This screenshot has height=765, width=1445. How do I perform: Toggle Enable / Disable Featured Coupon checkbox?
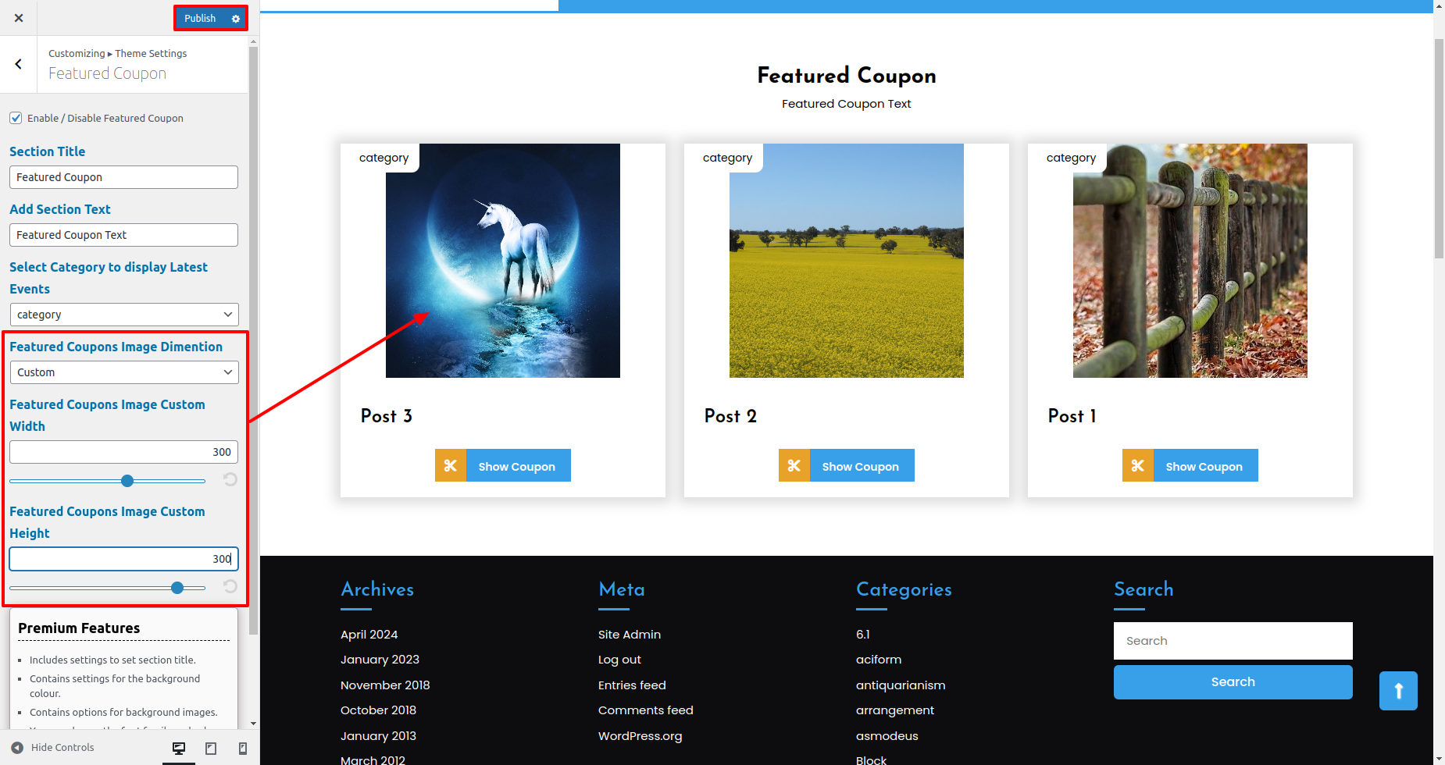pos(16,118)
